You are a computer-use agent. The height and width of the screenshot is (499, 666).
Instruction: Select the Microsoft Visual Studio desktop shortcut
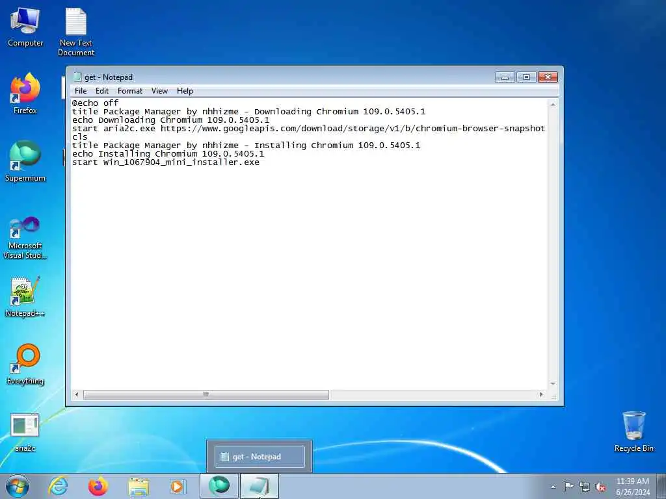coord(25,238)
